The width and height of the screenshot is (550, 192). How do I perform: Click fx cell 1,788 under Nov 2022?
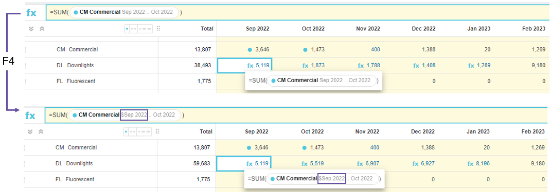tap(369, 65)
